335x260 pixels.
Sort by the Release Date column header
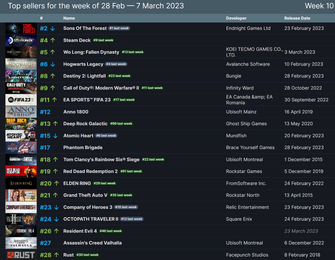[x=297, y=18]
